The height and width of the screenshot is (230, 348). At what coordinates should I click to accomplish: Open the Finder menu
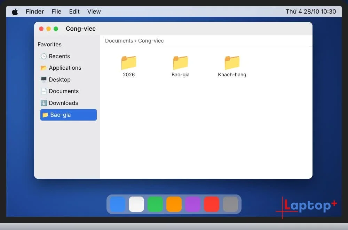pyautogui.click(x=35, y=11)
